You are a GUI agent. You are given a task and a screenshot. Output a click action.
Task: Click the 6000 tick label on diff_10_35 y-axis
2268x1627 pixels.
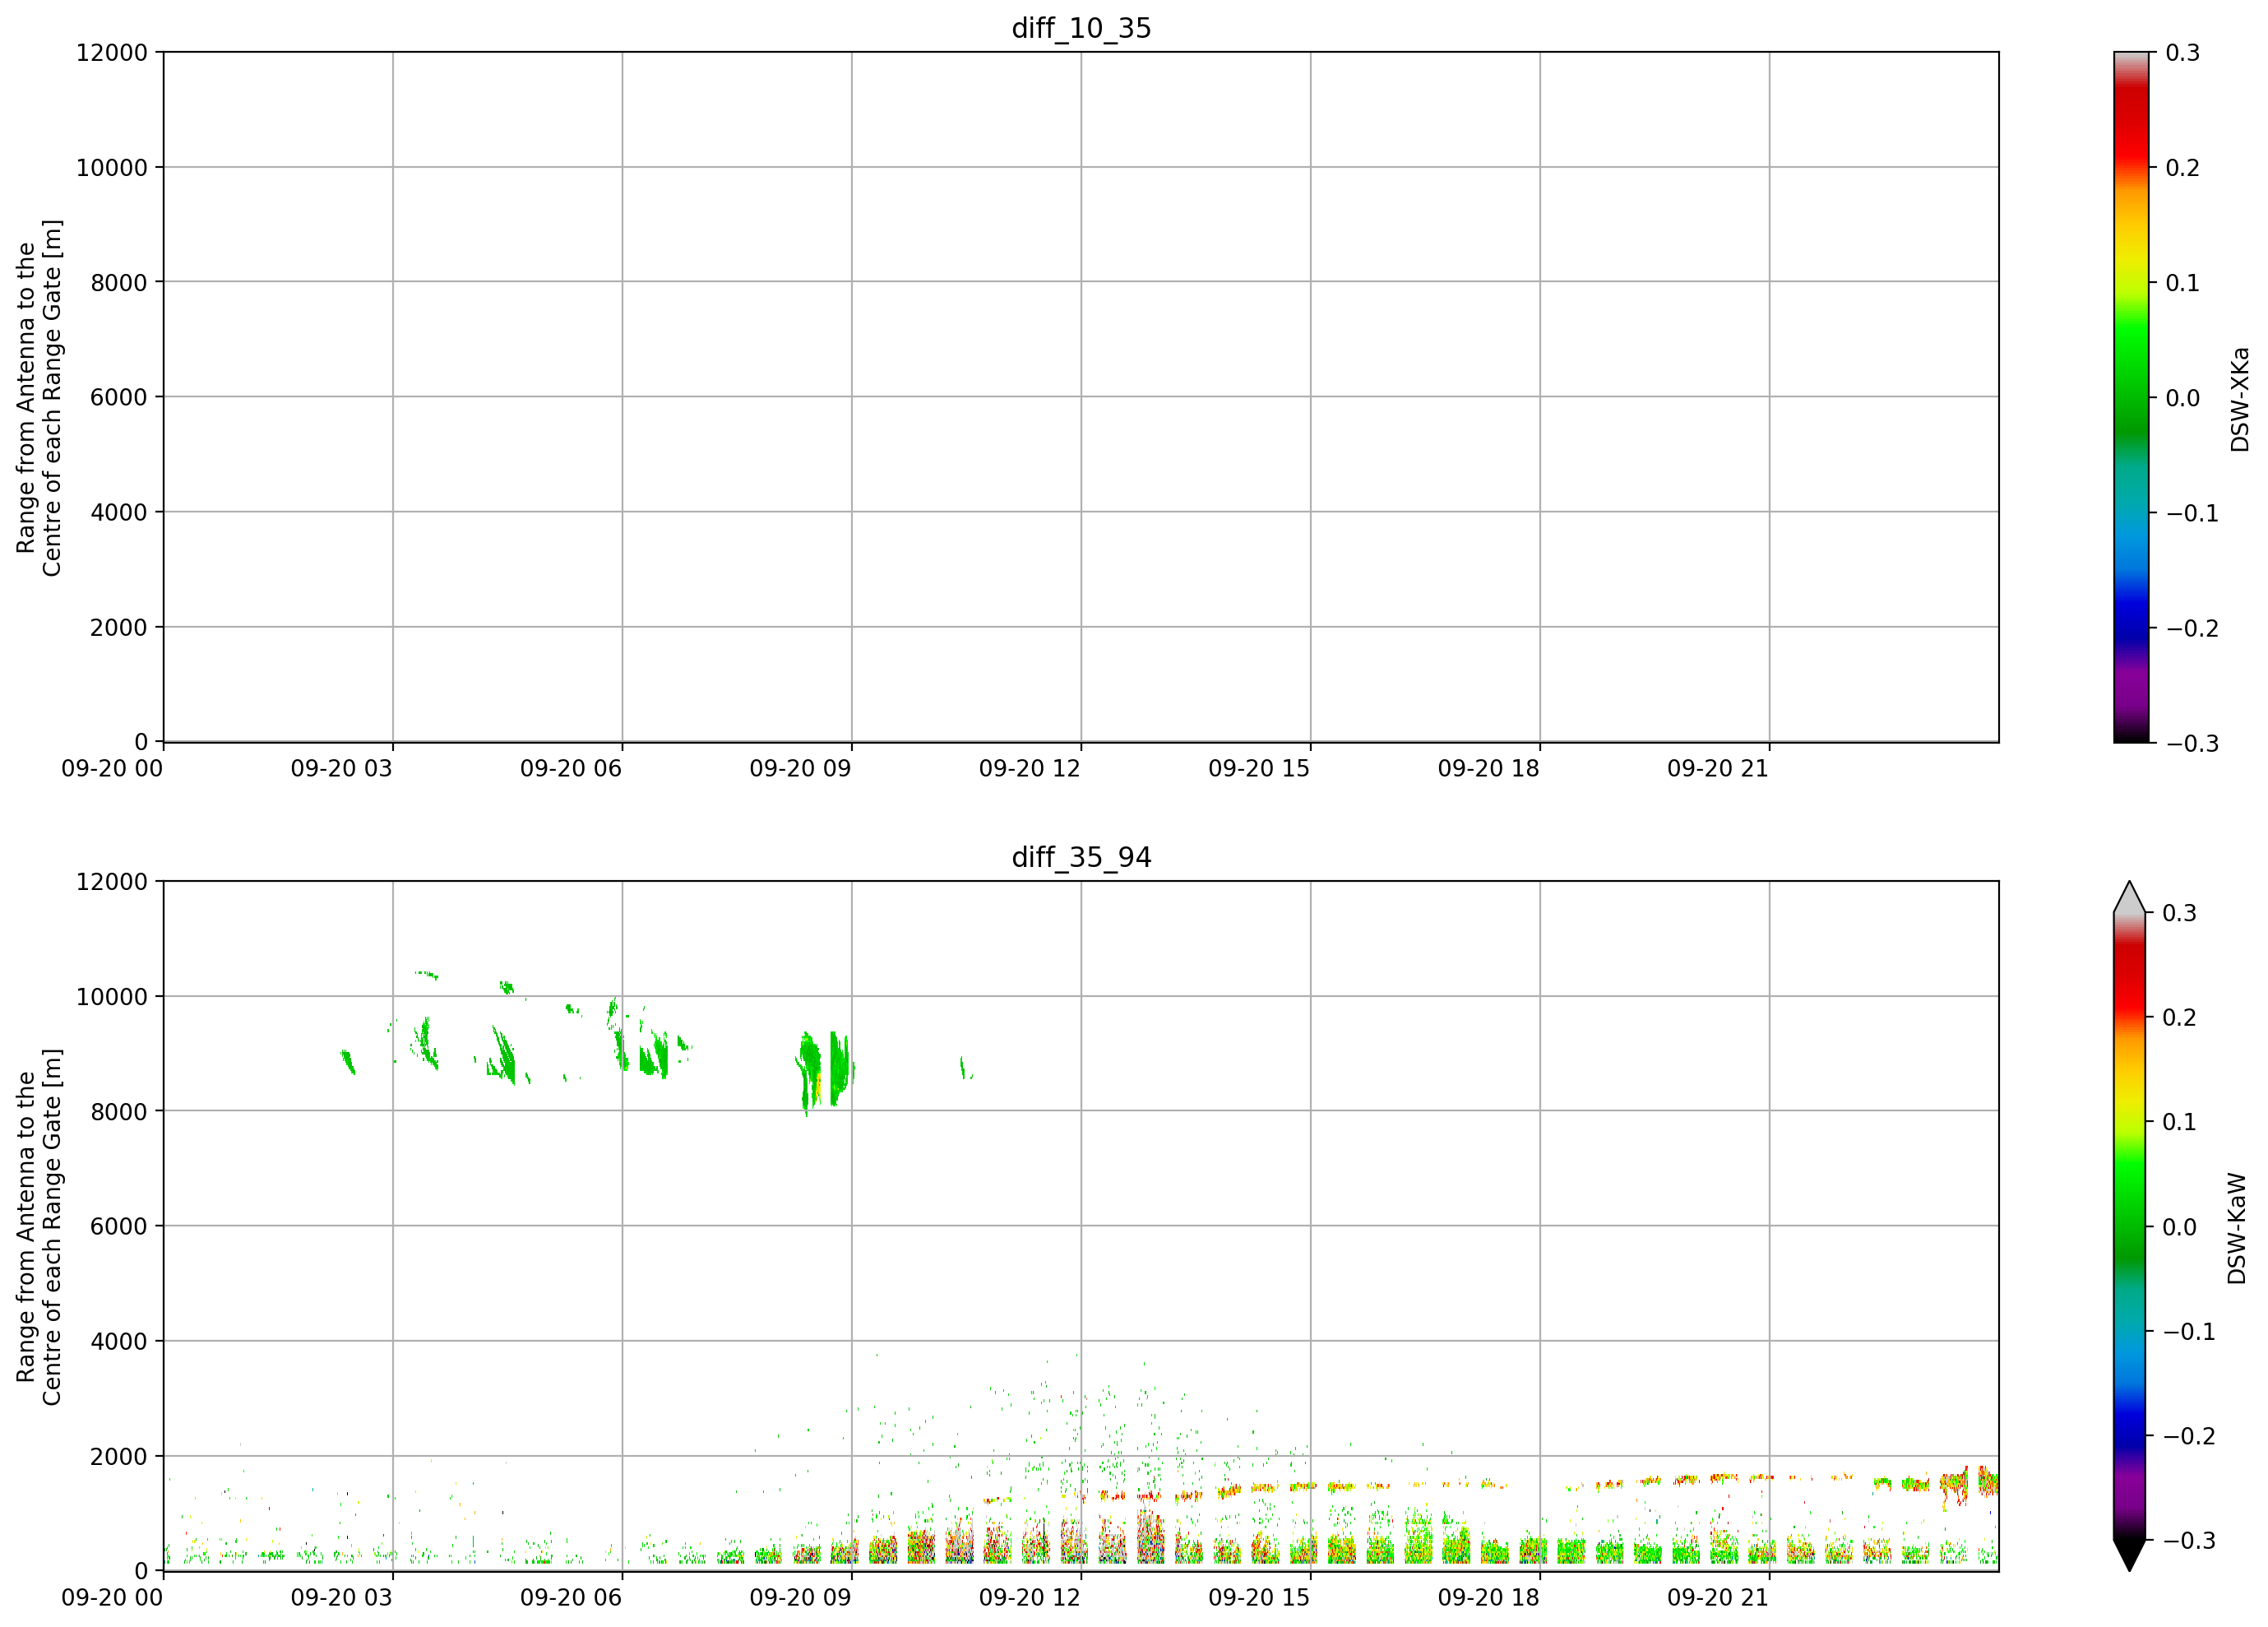[118, 397]
